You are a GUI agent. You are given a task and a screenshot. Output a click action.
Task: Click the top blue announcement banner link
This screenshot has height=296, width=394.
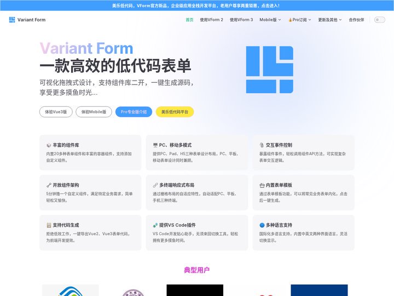click(x=196, y=5)
